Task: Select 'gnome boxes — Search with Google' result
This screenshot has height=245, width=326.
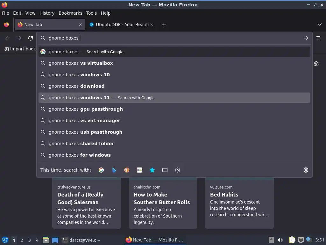Action: point(174,52)
